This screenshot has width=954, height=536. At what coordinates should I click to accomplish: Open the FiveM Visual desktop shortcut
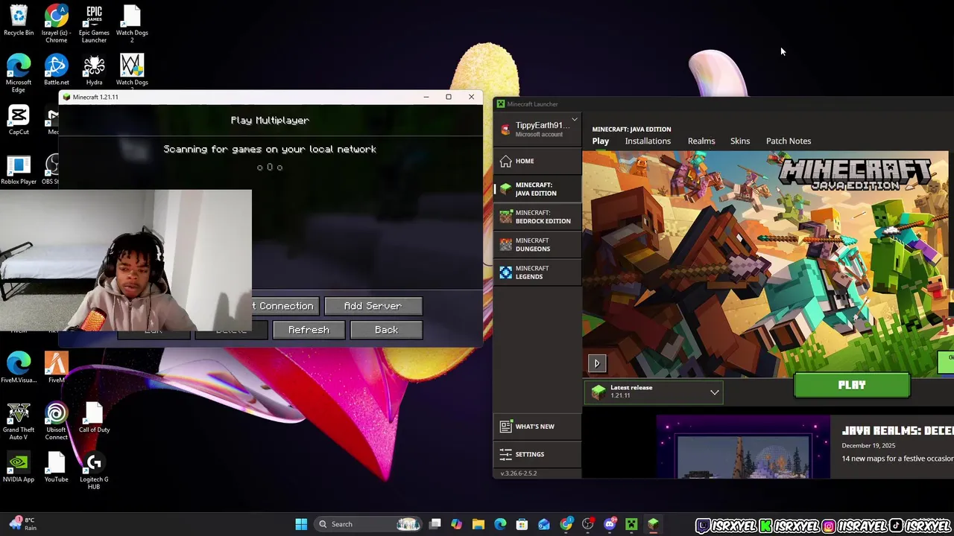[x=19, y=367]
